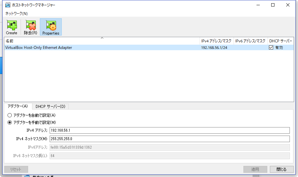Click the Host Network Manager title bar icon
The width and height of the screenshot is (298, 177).
click(x=8, y=5)
